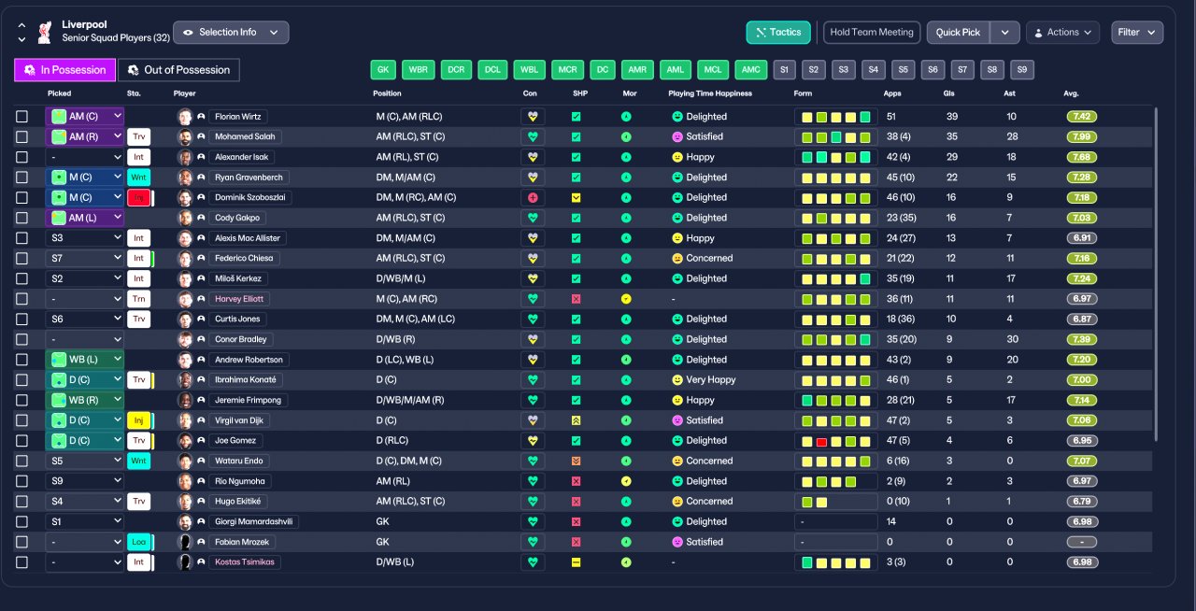
Task: Click Kostas Tsimikas's yellow sharpness icon
Action: click(x=576, y=562)
